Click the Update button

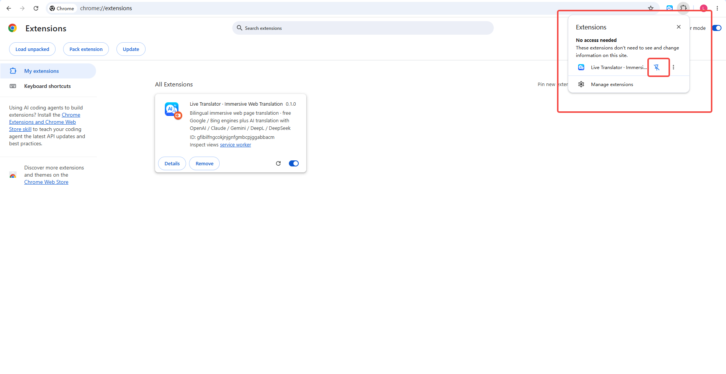click(131, 49)
